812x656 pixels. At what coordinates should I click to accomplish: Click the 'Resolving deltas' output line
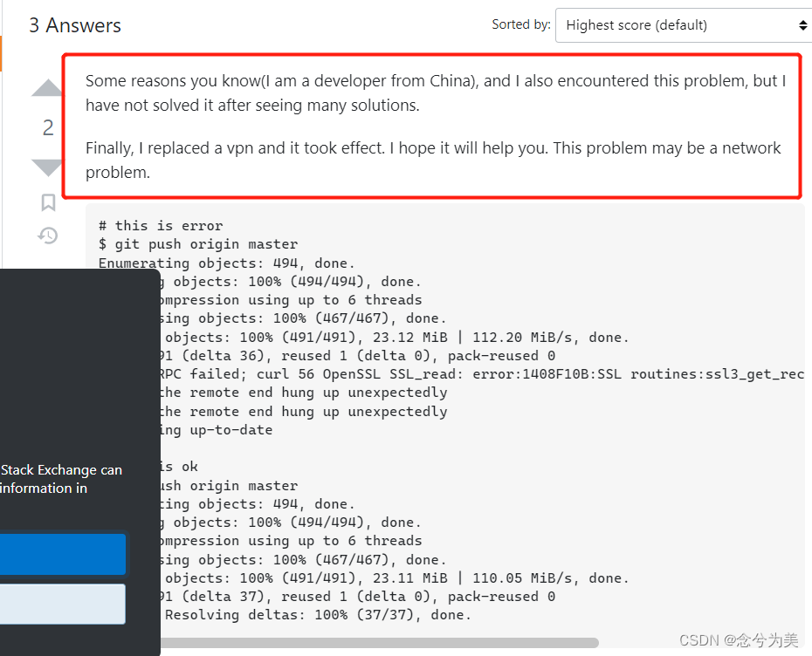318,615
